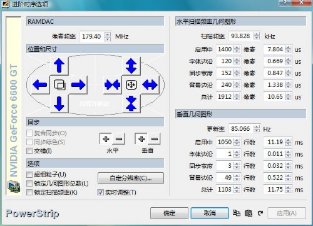
Task: Click the 应用(A) apply button
Action: pyautogui.click(x=287, y=213)
